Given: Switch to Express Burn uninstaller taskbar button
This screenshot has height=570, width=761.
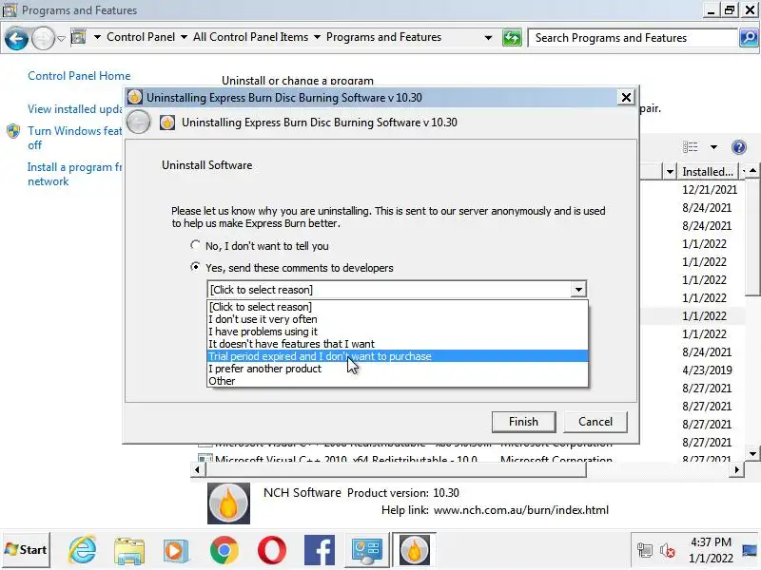Looking at the screenshot, I should pyautogui.click(x=414, y=550).
